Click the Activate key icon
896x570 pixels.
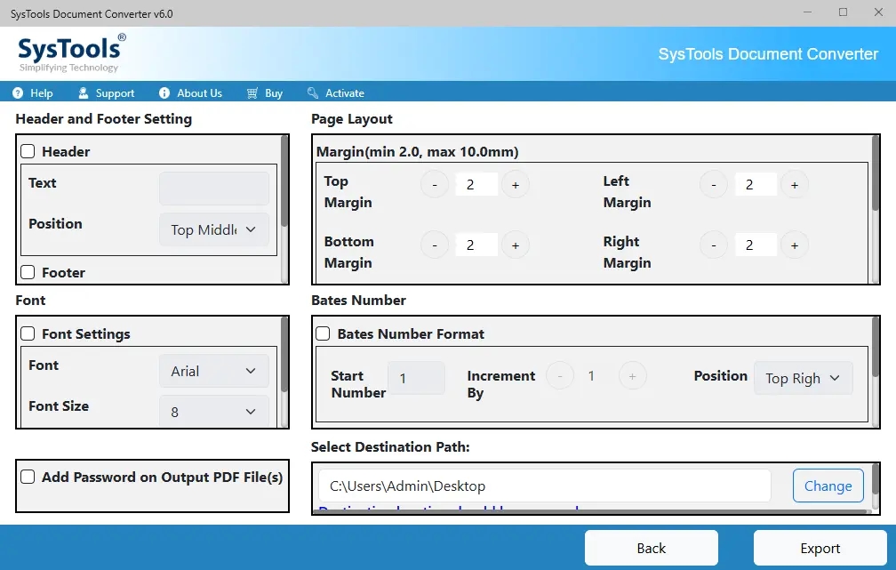click(313, 93)
